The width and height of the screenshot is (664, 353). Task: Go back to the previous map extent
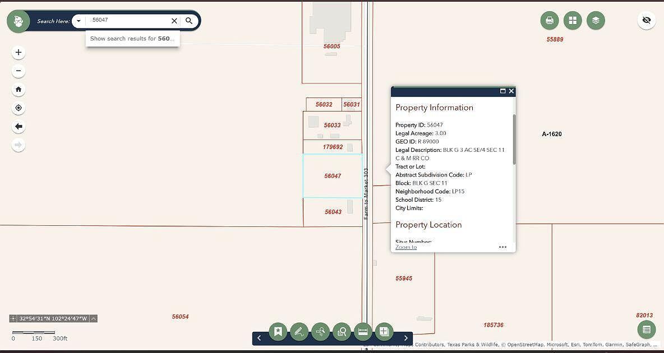[x=18, y=127]
